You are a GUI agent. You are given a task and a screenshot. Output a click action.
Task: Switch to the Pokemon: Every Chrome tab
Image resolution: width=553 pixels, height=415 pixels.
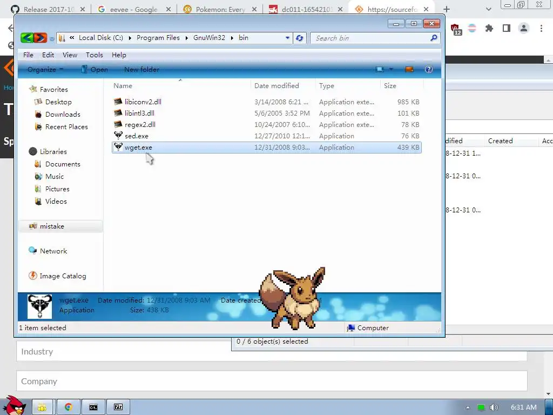coord(220,9)
